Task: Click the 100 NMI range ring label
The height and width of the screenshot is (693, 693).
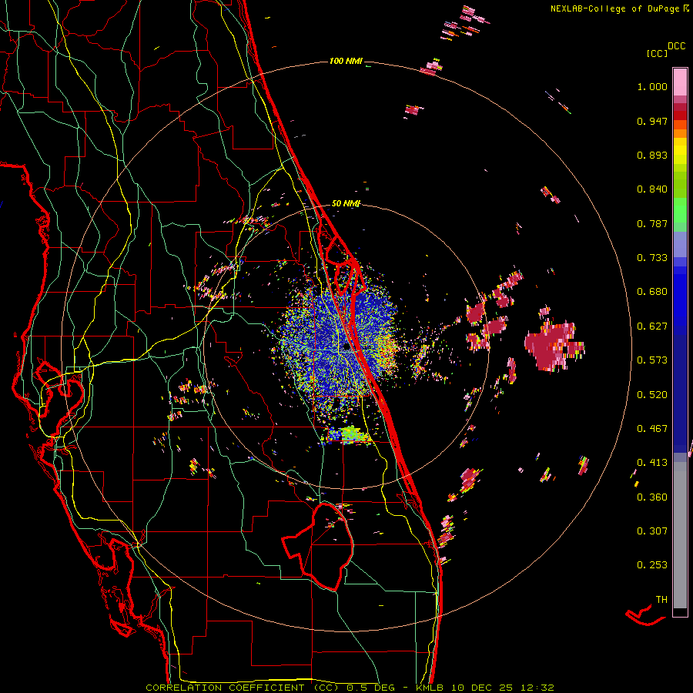Action: pyautogui.click(x=346, y=61)
